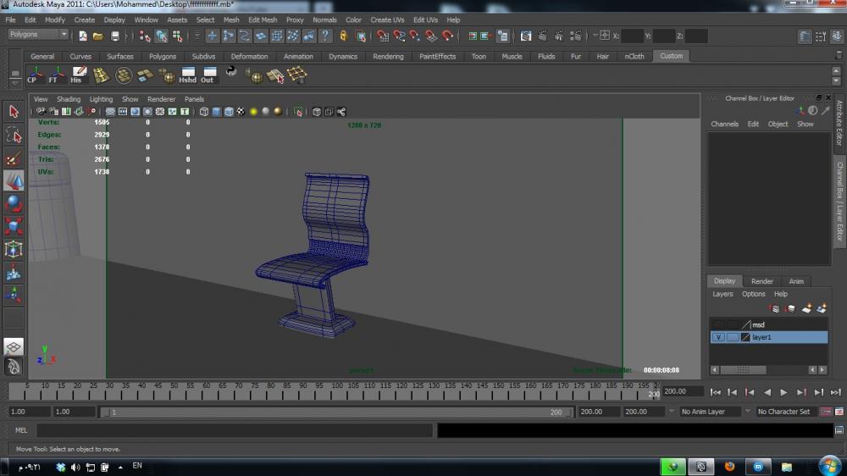Click the Lasso select tool
The image size is (847, 476).
[14, 135]
